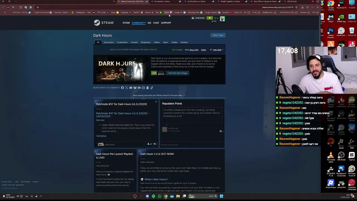
Task: Bookmark this page with the star icon
Action: tap(37, 7)
